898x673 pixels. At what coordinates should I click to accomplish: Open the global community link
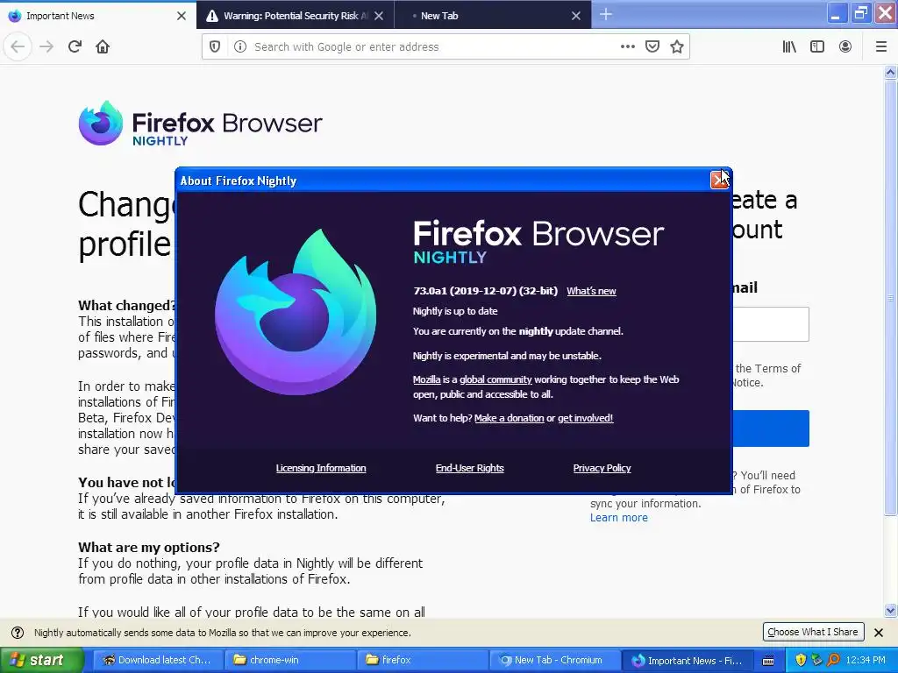tap(495, 379)
